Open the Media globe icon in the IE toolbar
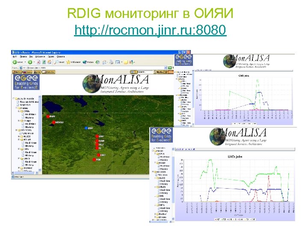308x231 pixels. [x=88, y=62]
